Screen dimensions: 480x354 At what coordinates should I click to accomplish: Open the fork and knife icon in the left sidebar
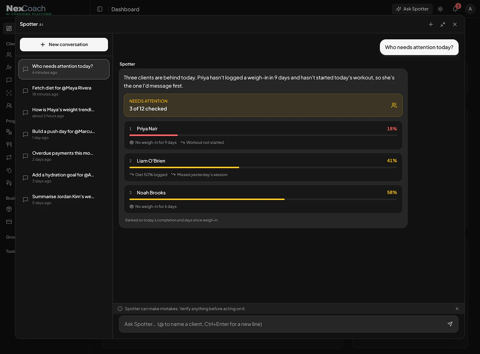9,145
